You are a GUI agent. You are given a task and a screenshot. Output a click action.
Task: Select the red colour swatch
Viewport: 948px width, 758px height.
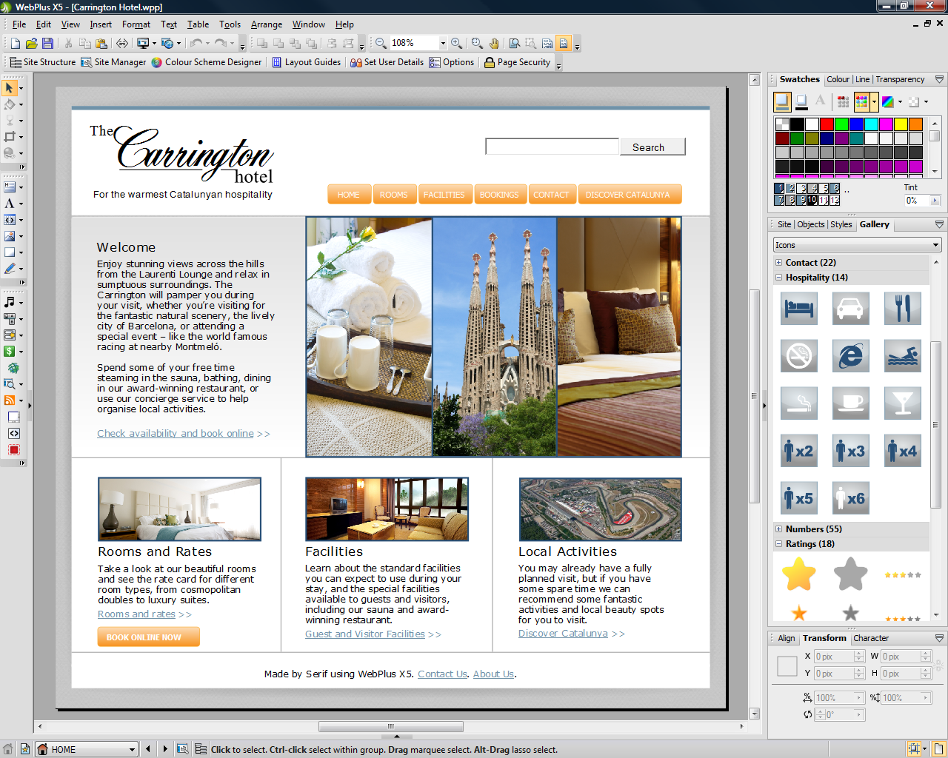(827, 124)
